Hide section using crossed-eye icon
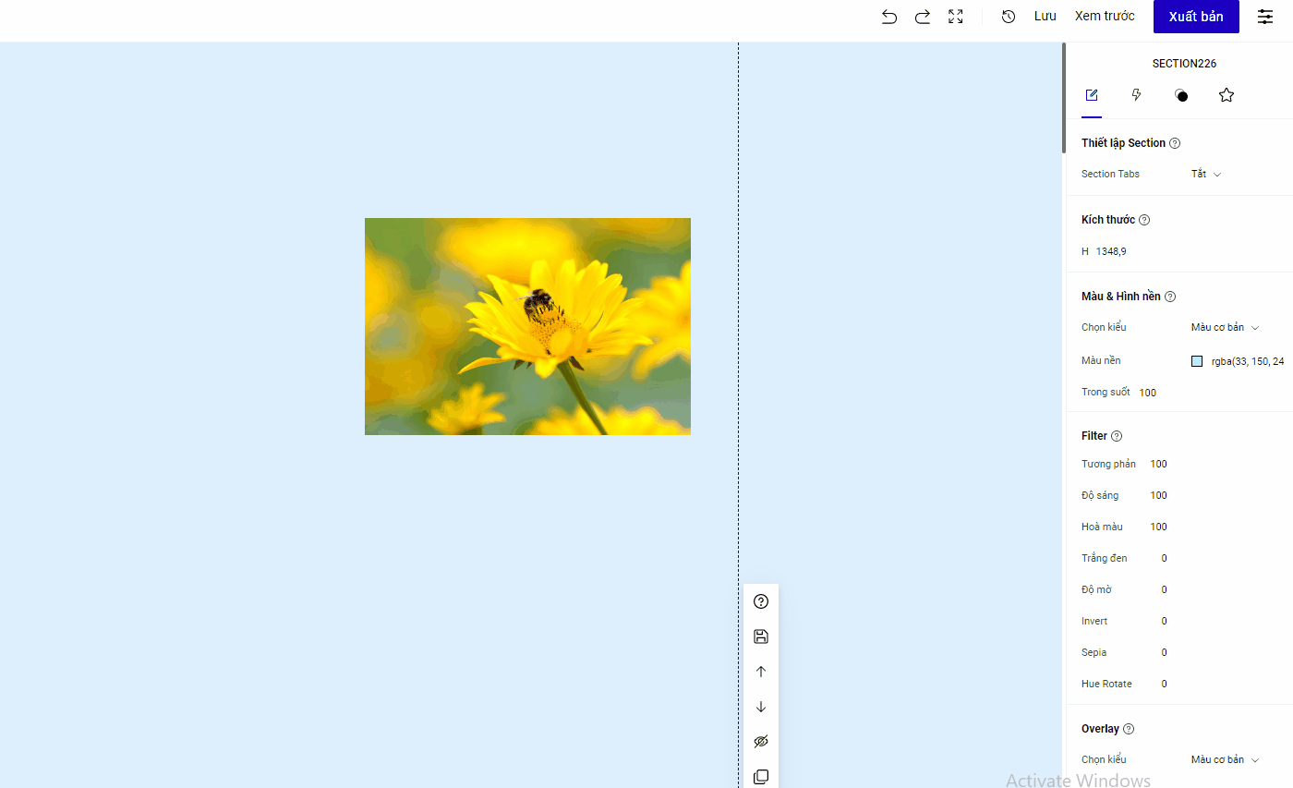1293x788 pixels. [x=761, y=742]
